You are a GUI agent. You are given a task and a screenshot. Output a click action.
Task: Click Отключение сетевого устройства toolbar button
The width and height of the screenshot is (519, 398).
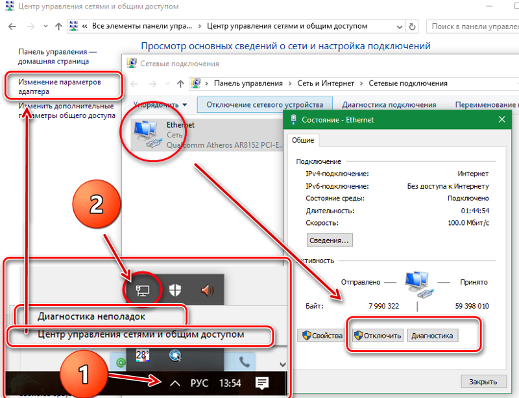click(x=265, y=105)
